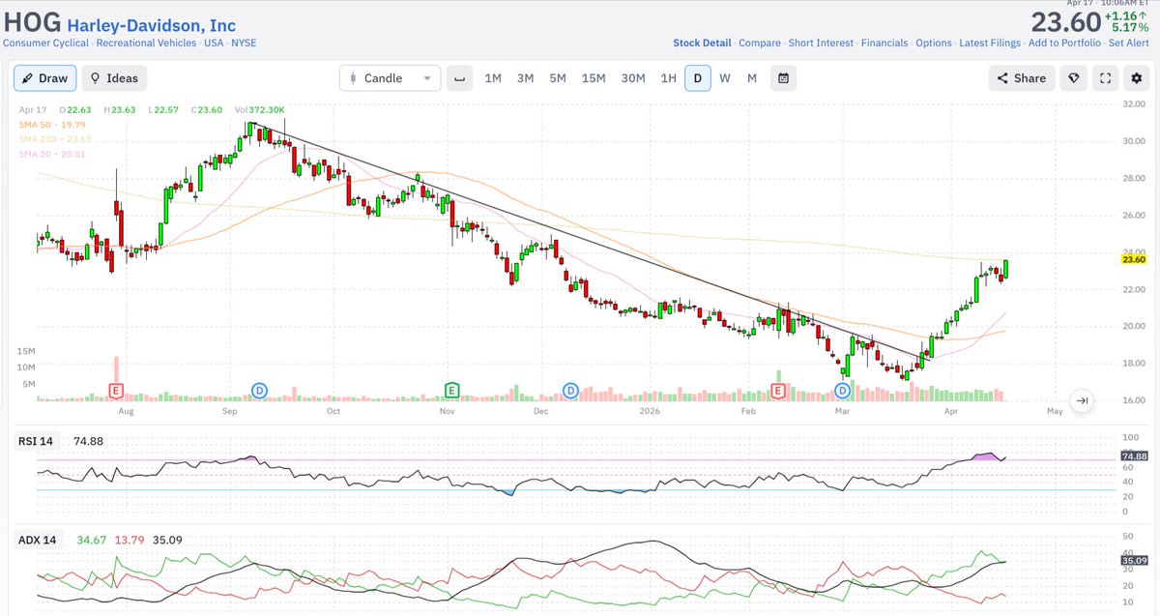Click the bar spacing icon next to the Candle dropdown
Screen dimensions: 1160x616
[x=460, y=78]
